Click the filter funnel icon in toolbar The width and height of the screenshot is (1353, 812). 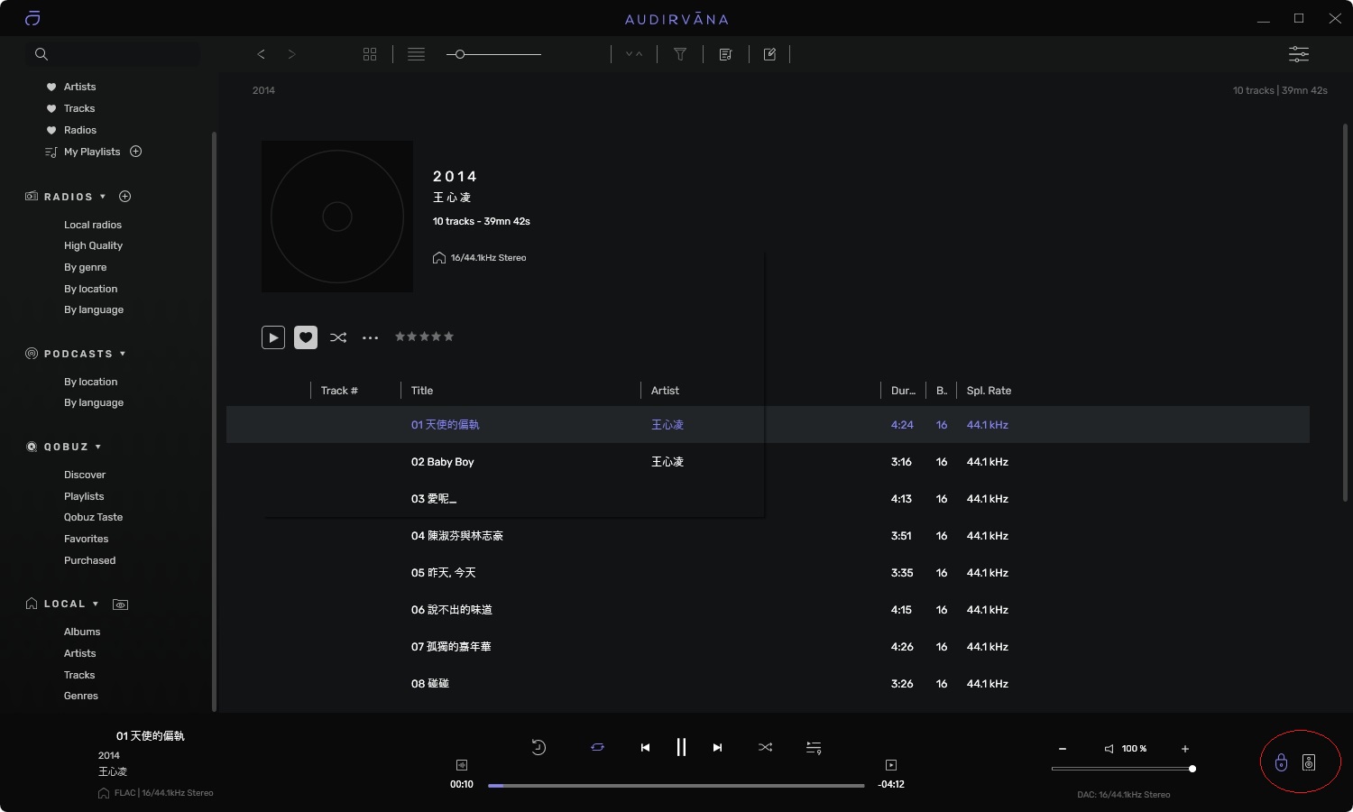tap(680, 54)
